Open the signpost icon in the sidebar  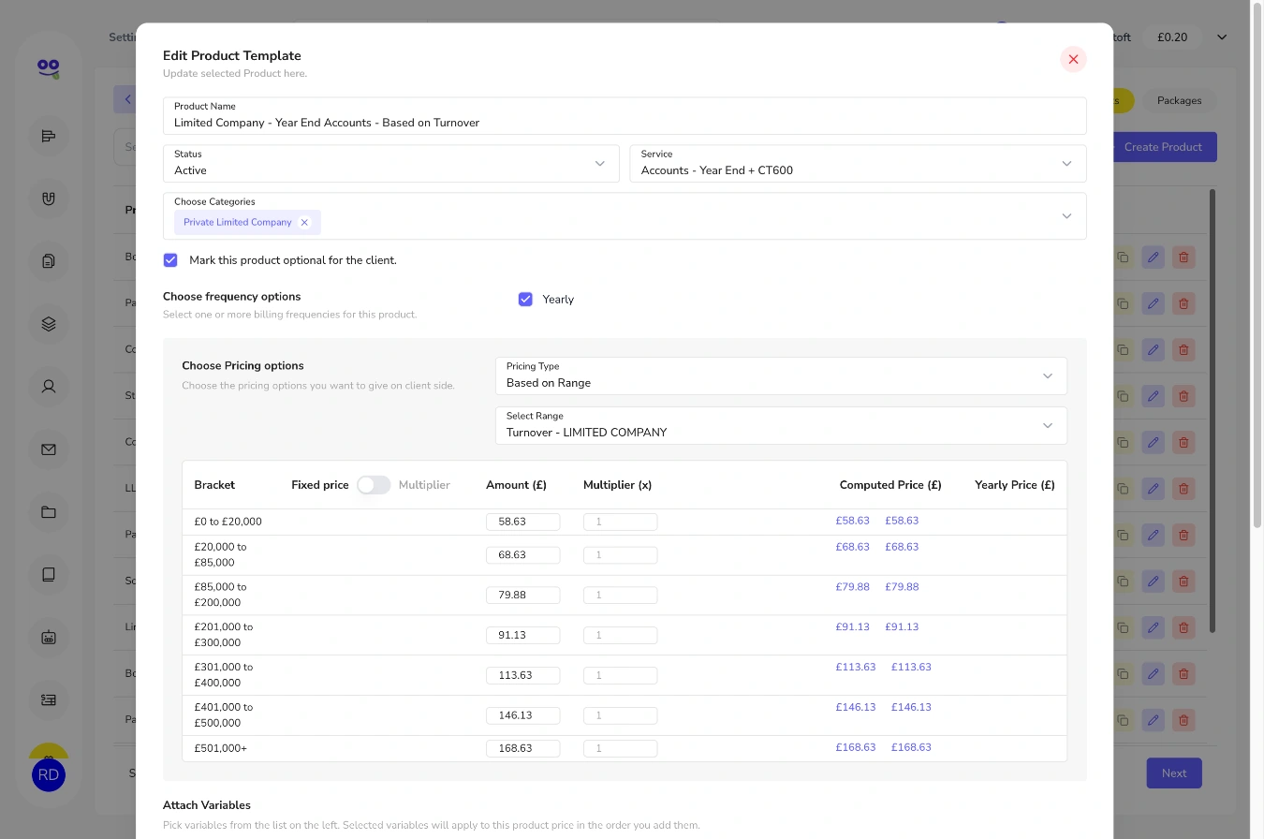pyautogui.click(x=49, y=137)
